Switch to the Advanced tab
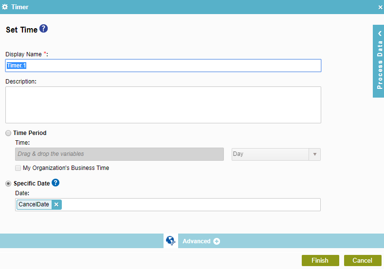Screen dimensions: 384x269 [197, 241]
